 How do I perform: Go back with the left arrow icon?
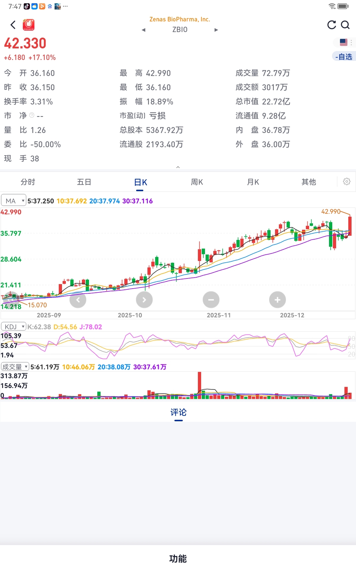13,25
